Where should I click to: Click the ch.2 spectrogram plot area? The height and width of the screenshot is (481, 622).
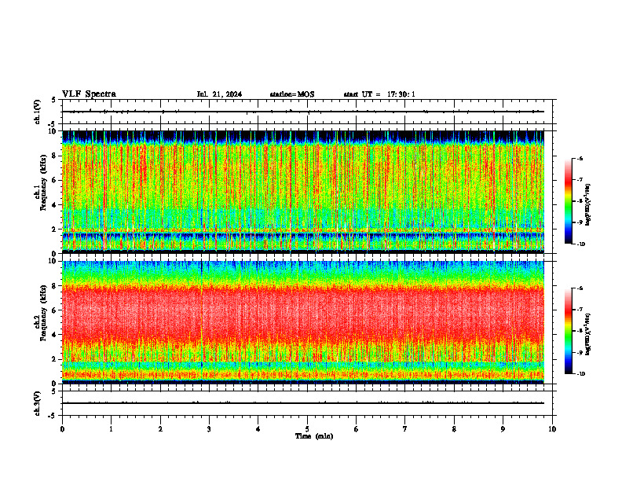pyautogui.click(x=303, y=322)
